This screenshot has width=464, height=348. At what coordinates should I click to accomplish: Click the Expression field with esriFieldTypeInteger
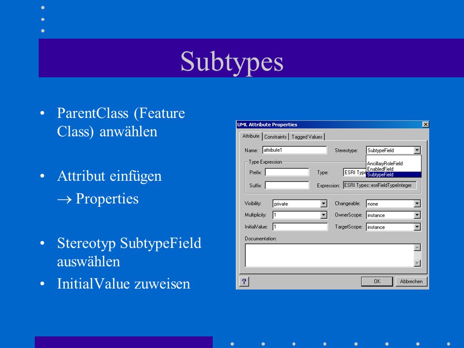pyautogui.click(x=380, y=185)
